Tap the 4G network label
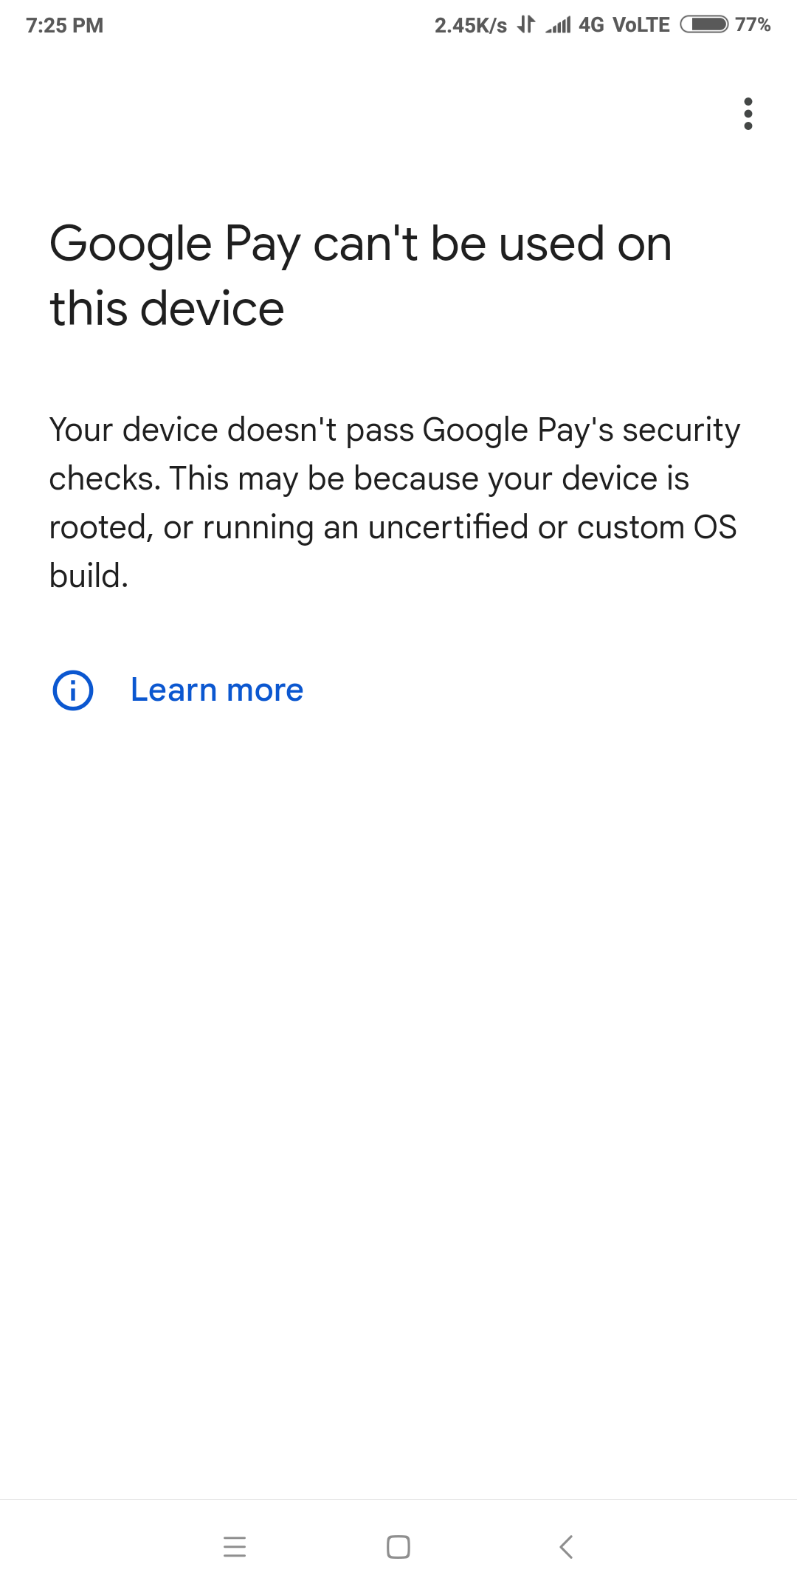This screenshot has height=1595, width=797. tap(591, 26)
